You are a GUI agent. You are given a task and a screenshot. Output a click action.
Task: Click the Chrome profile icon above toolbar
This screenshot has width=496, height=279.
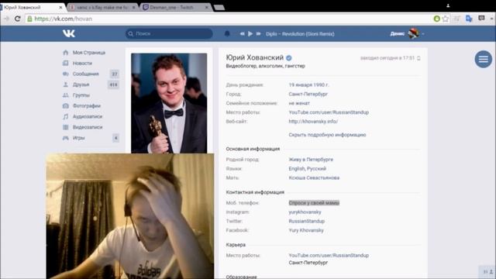coord(448,5)
